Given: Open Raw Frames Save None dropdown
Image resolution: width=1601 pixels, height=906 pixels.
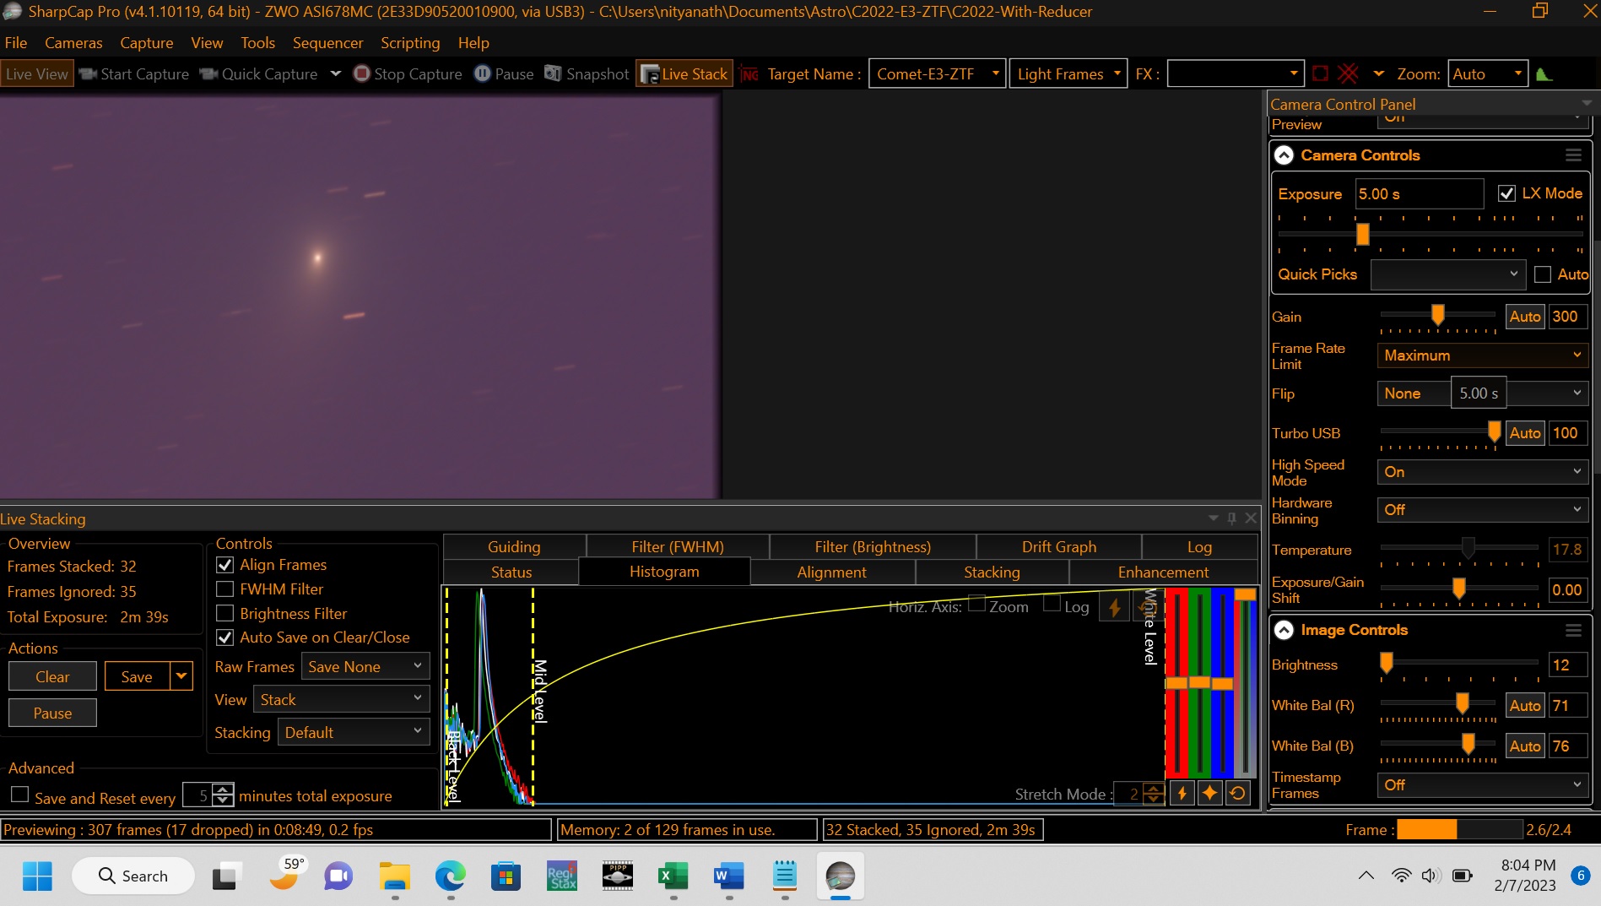Looking at the screenshot, I should (365, 667).
